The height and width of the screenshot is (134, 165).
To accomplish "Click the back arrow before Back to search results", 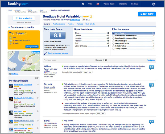I will click(x=9, y=27).
